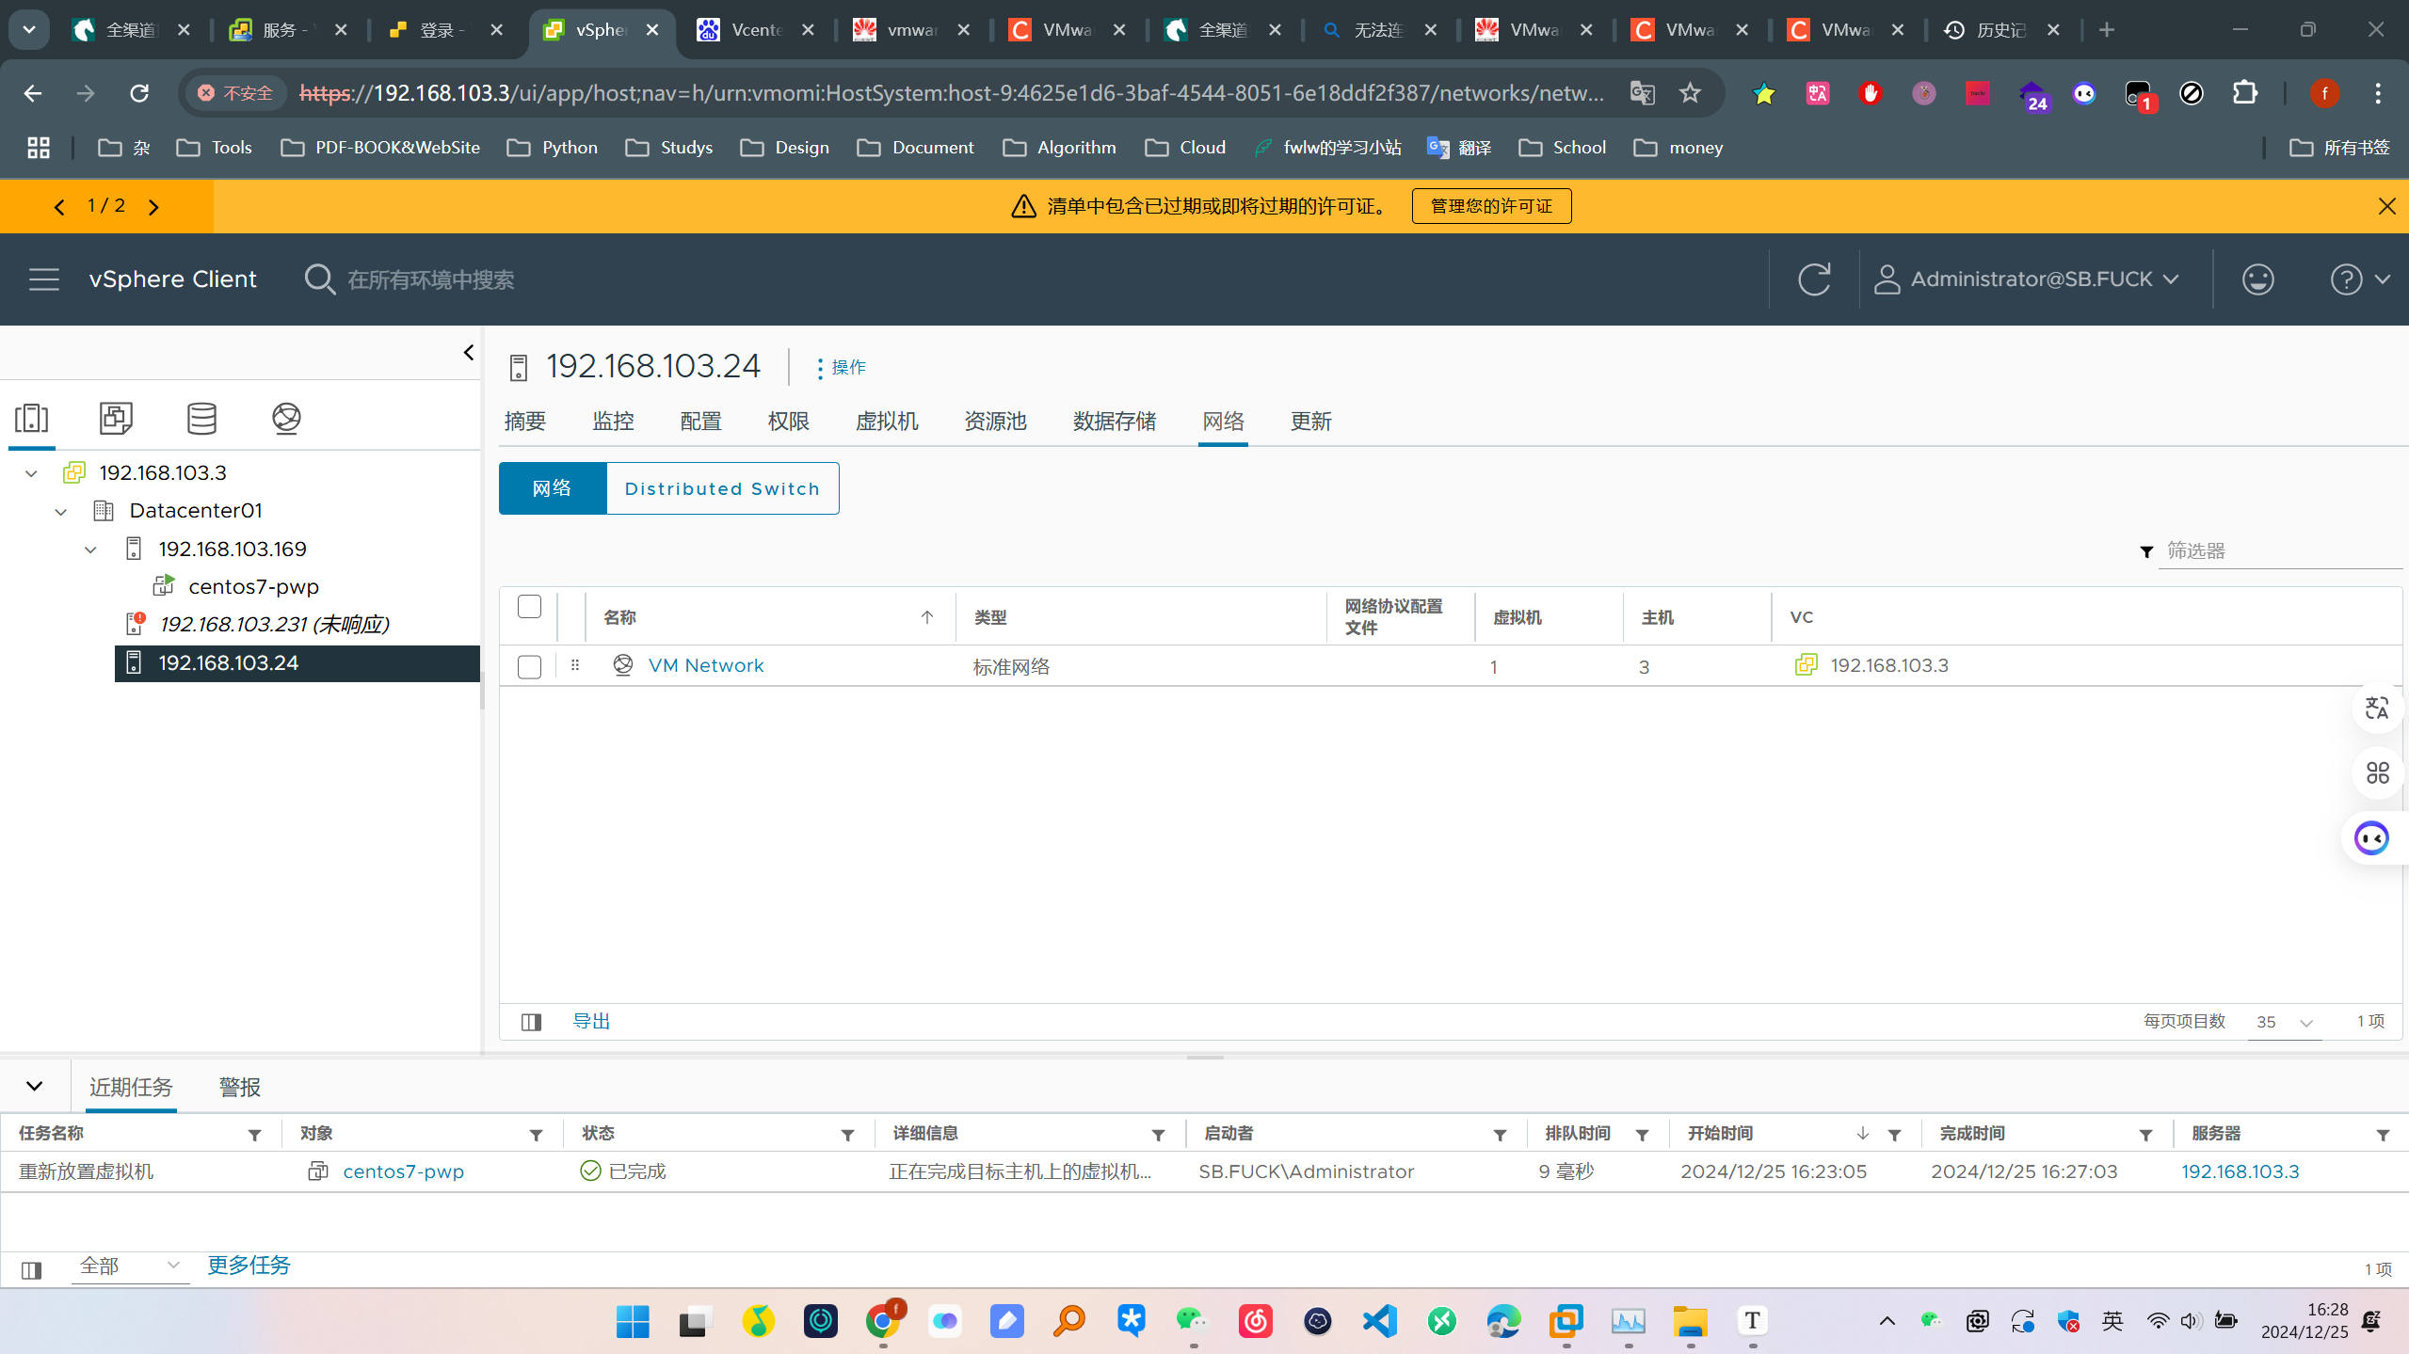The image size is (2409, 1354).
Task: Go to previous notification banner
Action: 59,206
